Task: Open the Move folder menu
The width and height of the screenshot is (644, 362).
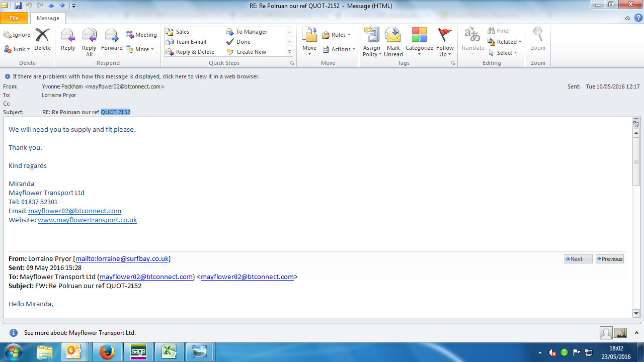Action: click(x=309, y=42)
